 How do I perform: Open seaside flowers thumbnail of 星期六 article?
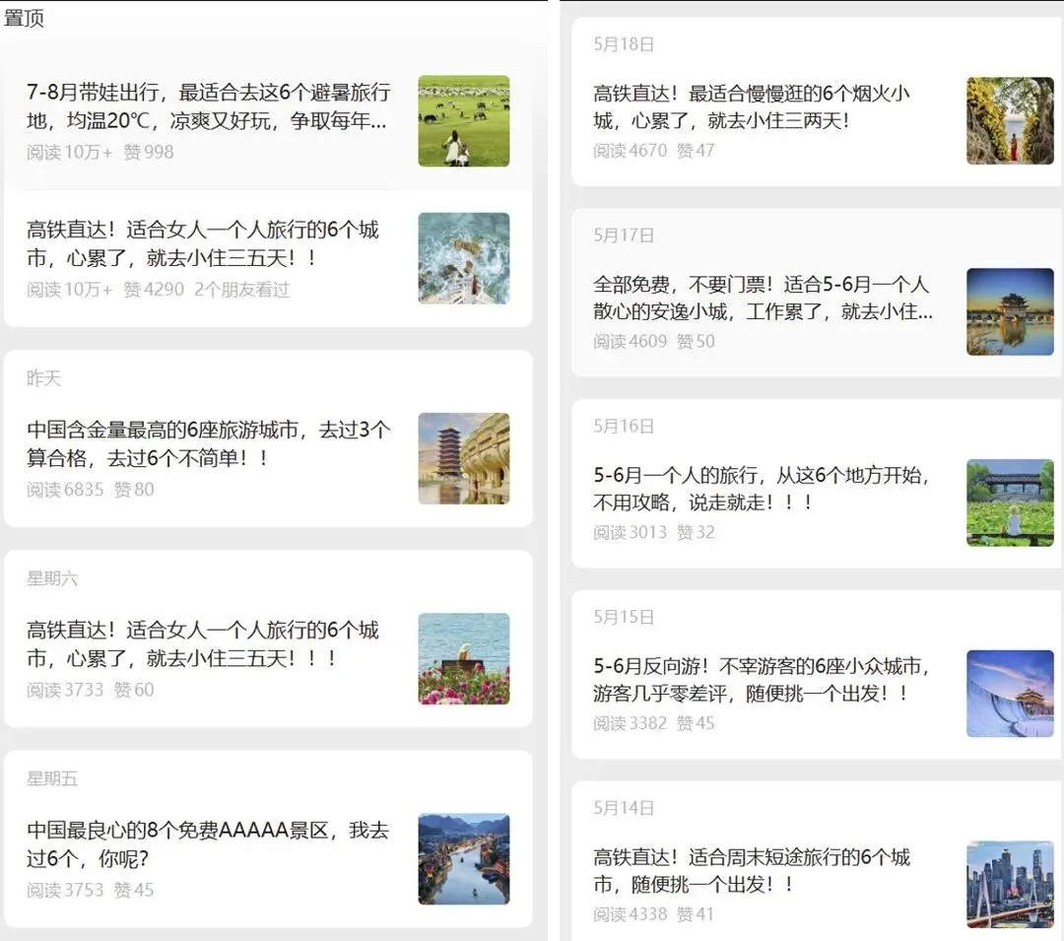click(463, 659)
